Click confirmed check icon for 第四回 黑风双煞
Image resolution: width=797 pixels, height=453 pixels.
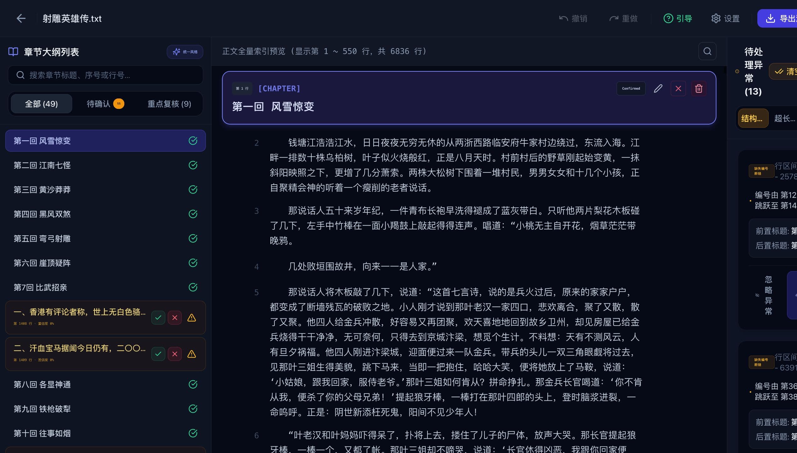[x=193, y=214]
